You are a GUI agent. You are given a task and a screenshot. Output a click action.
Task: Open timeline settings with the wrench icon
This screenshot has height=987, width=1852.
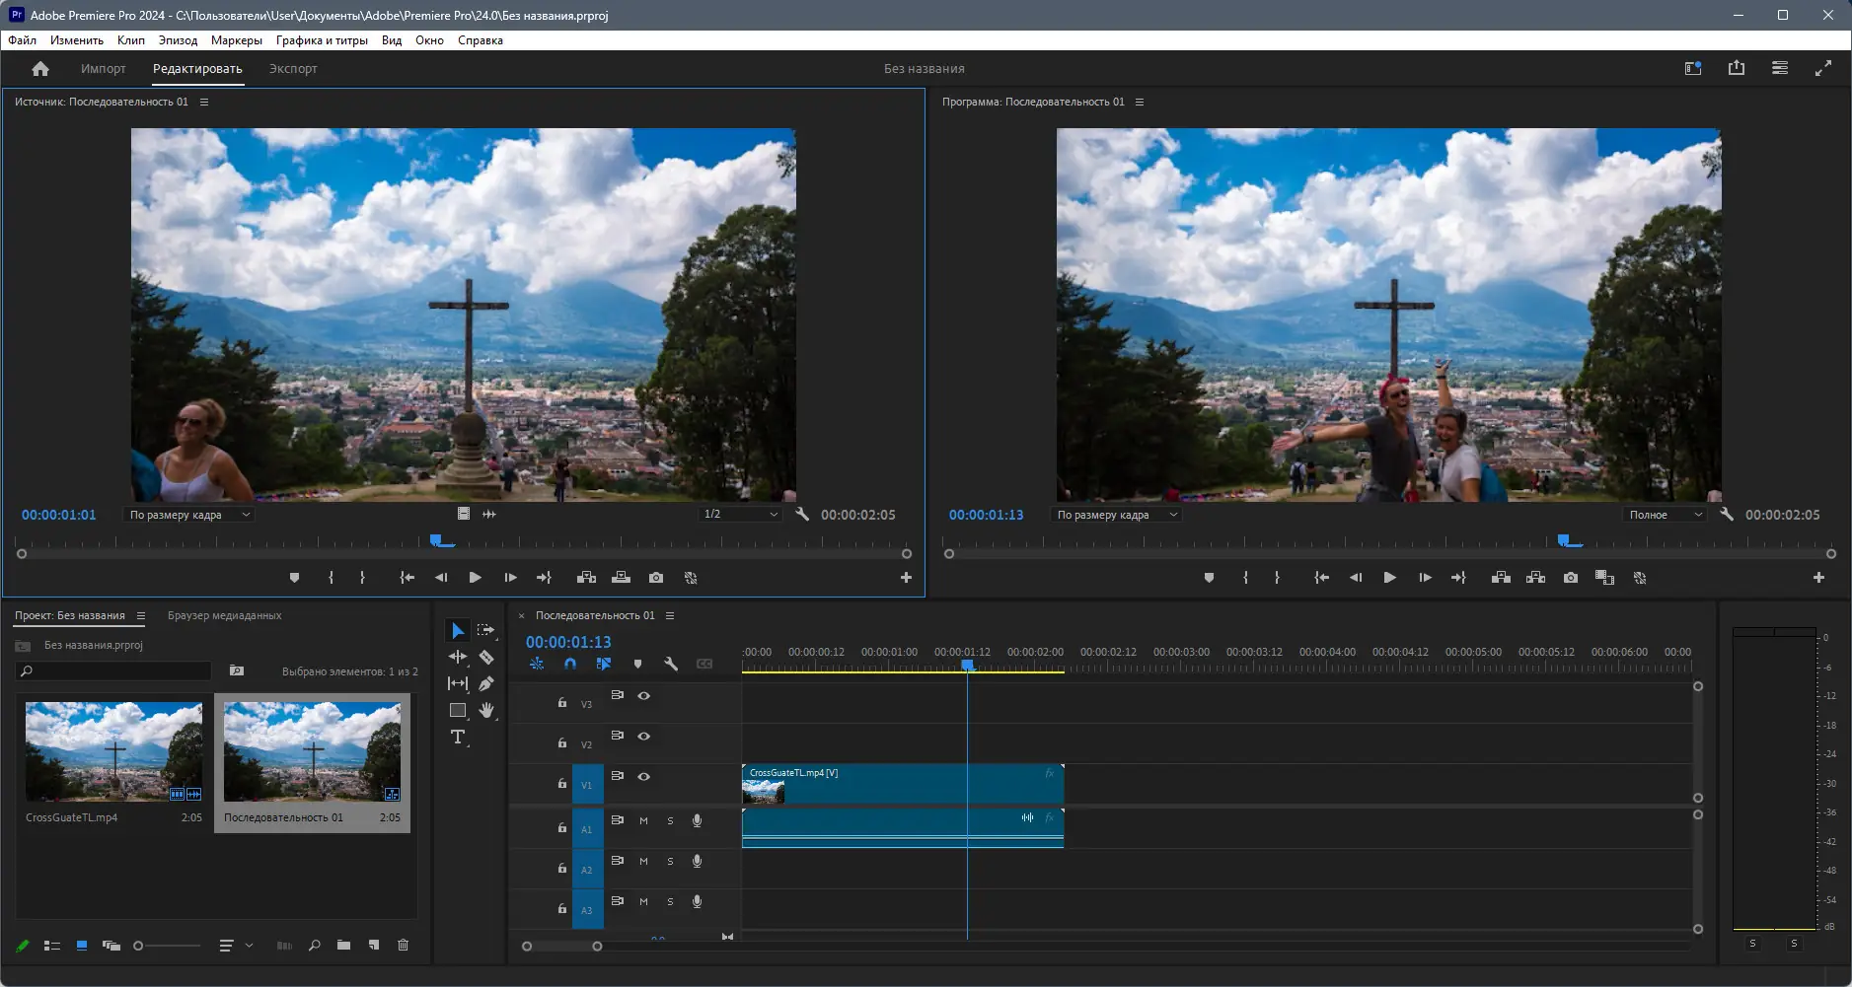(x=671, y=664)
